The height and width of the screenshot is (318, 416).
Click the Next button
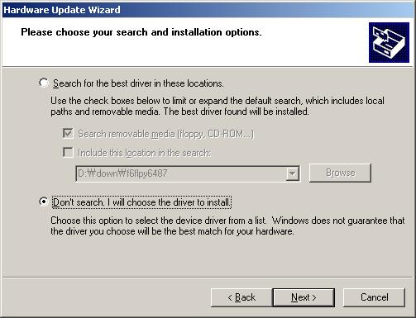(x=304, y=297)
